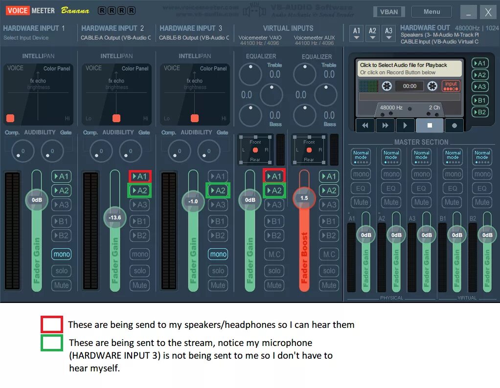500x388 pixels.
Task: Enable A1 routing on Hardware Input 1
Action: 61,176
